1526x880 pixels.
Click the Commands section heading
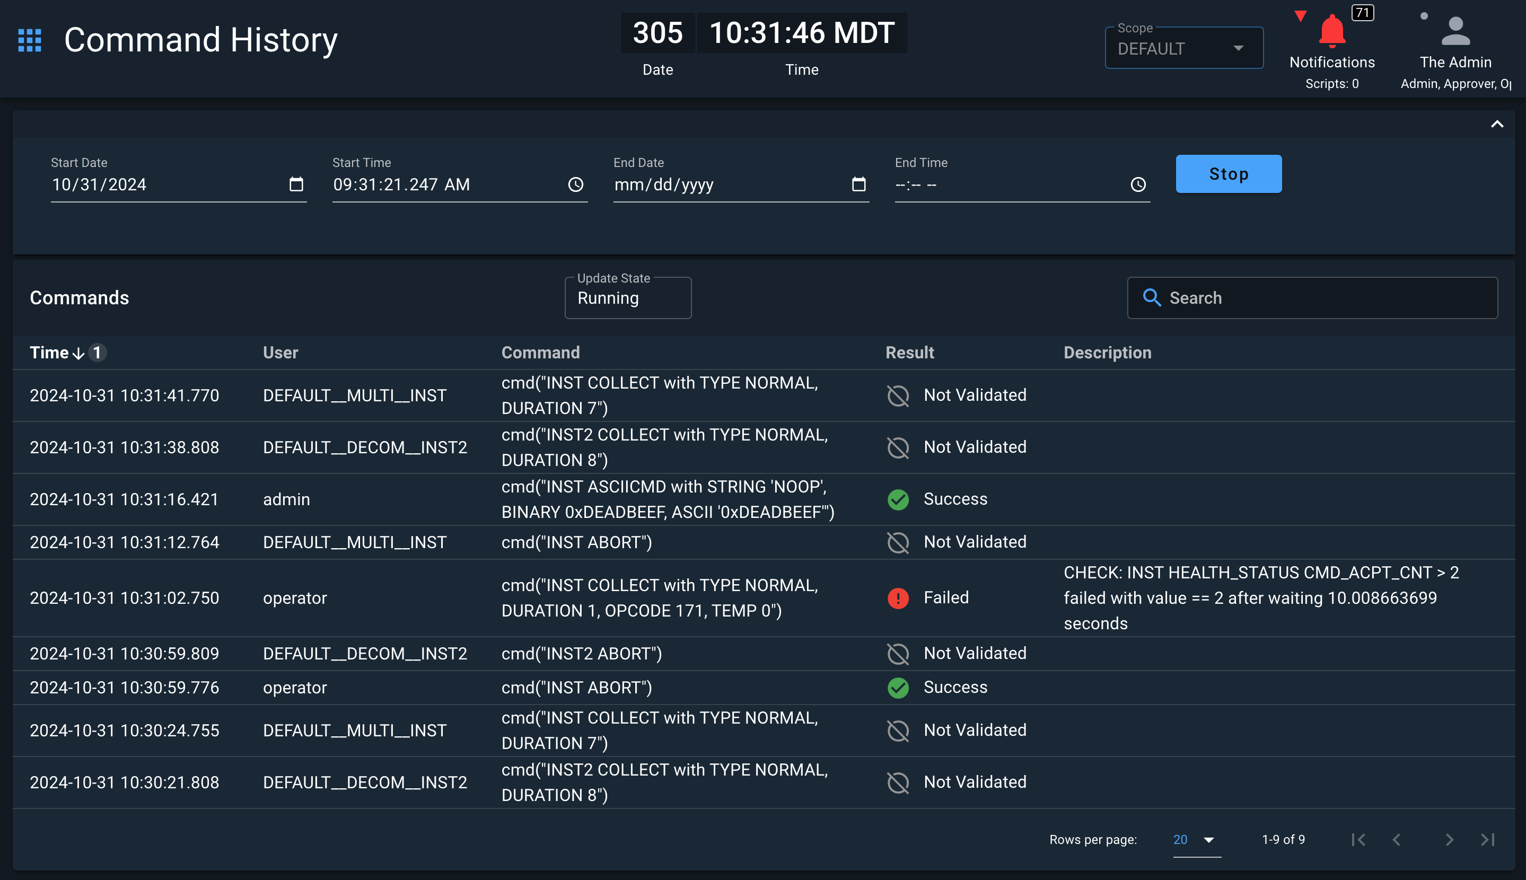79,297
